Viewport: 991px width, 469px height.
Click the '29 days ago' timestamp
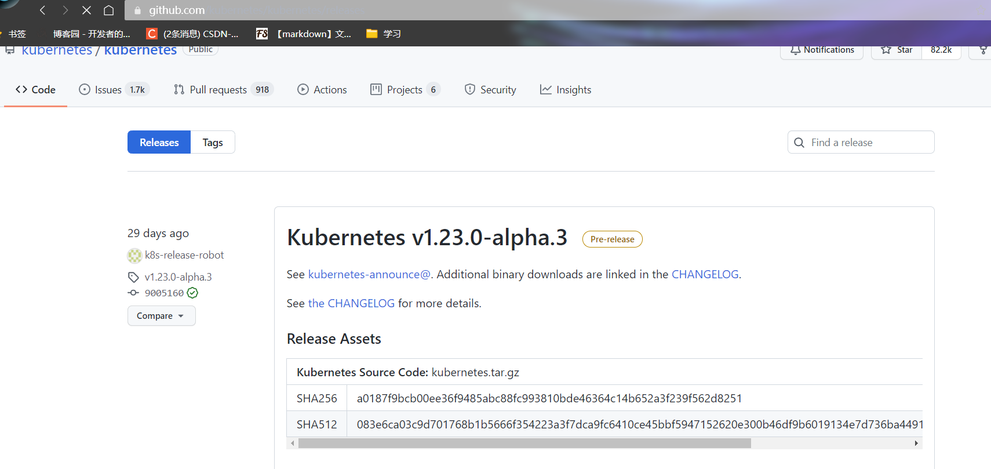(158, 233)
